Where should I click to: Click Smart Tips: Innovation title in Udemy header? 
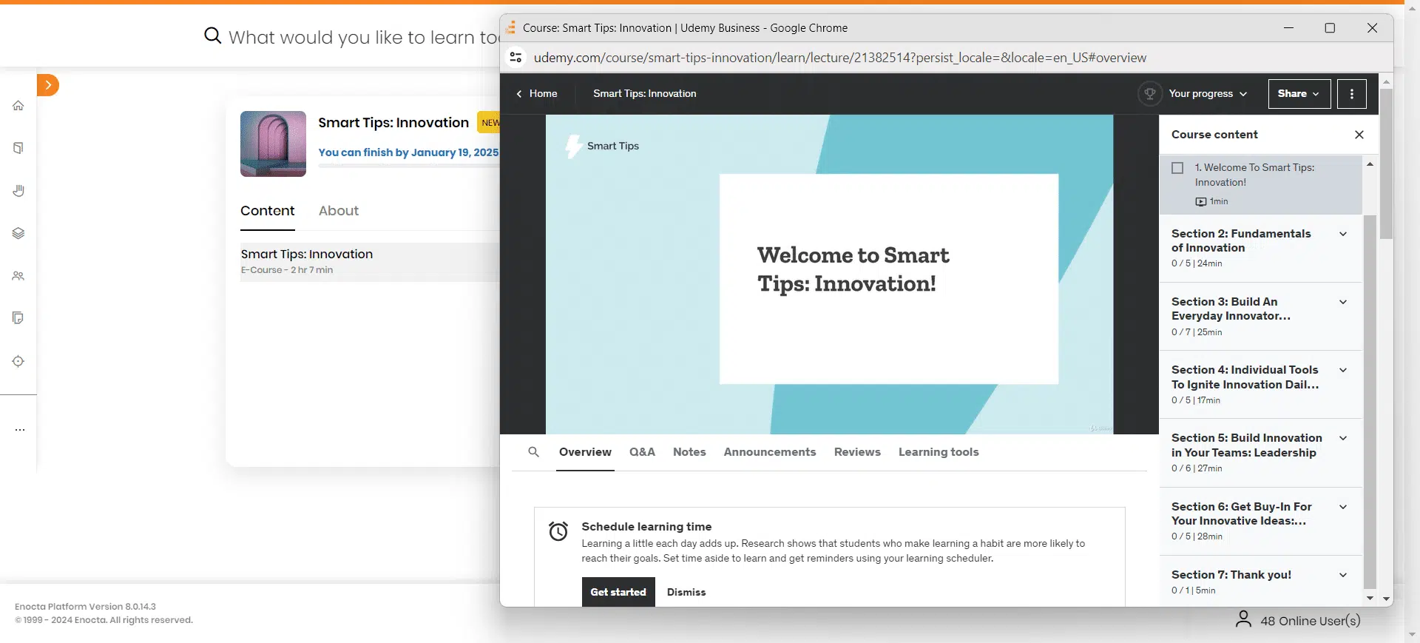click(645, 94)
